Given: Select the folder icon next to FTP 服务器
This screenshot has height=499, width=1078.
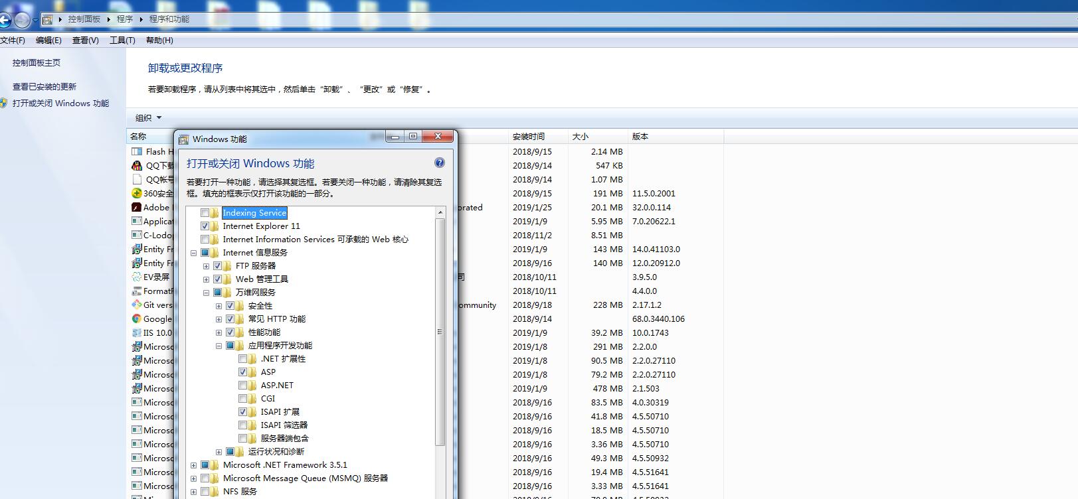Looking at the screenshot, I should 227,266.
